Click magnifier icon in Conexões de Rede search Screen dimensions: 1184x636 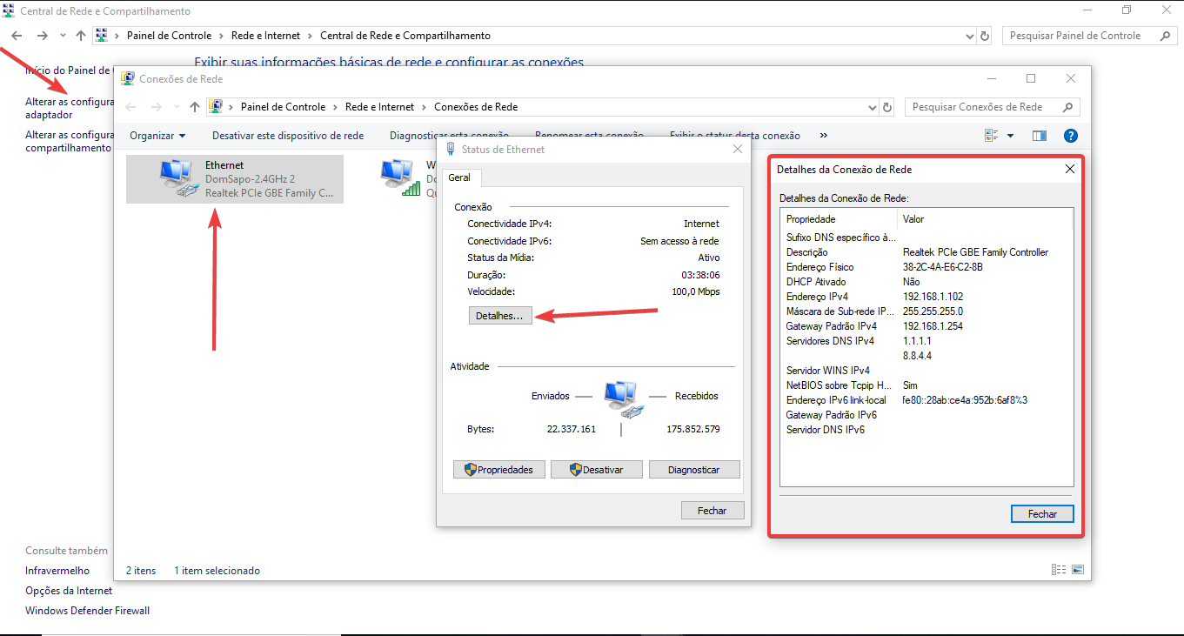point(1067,107)
